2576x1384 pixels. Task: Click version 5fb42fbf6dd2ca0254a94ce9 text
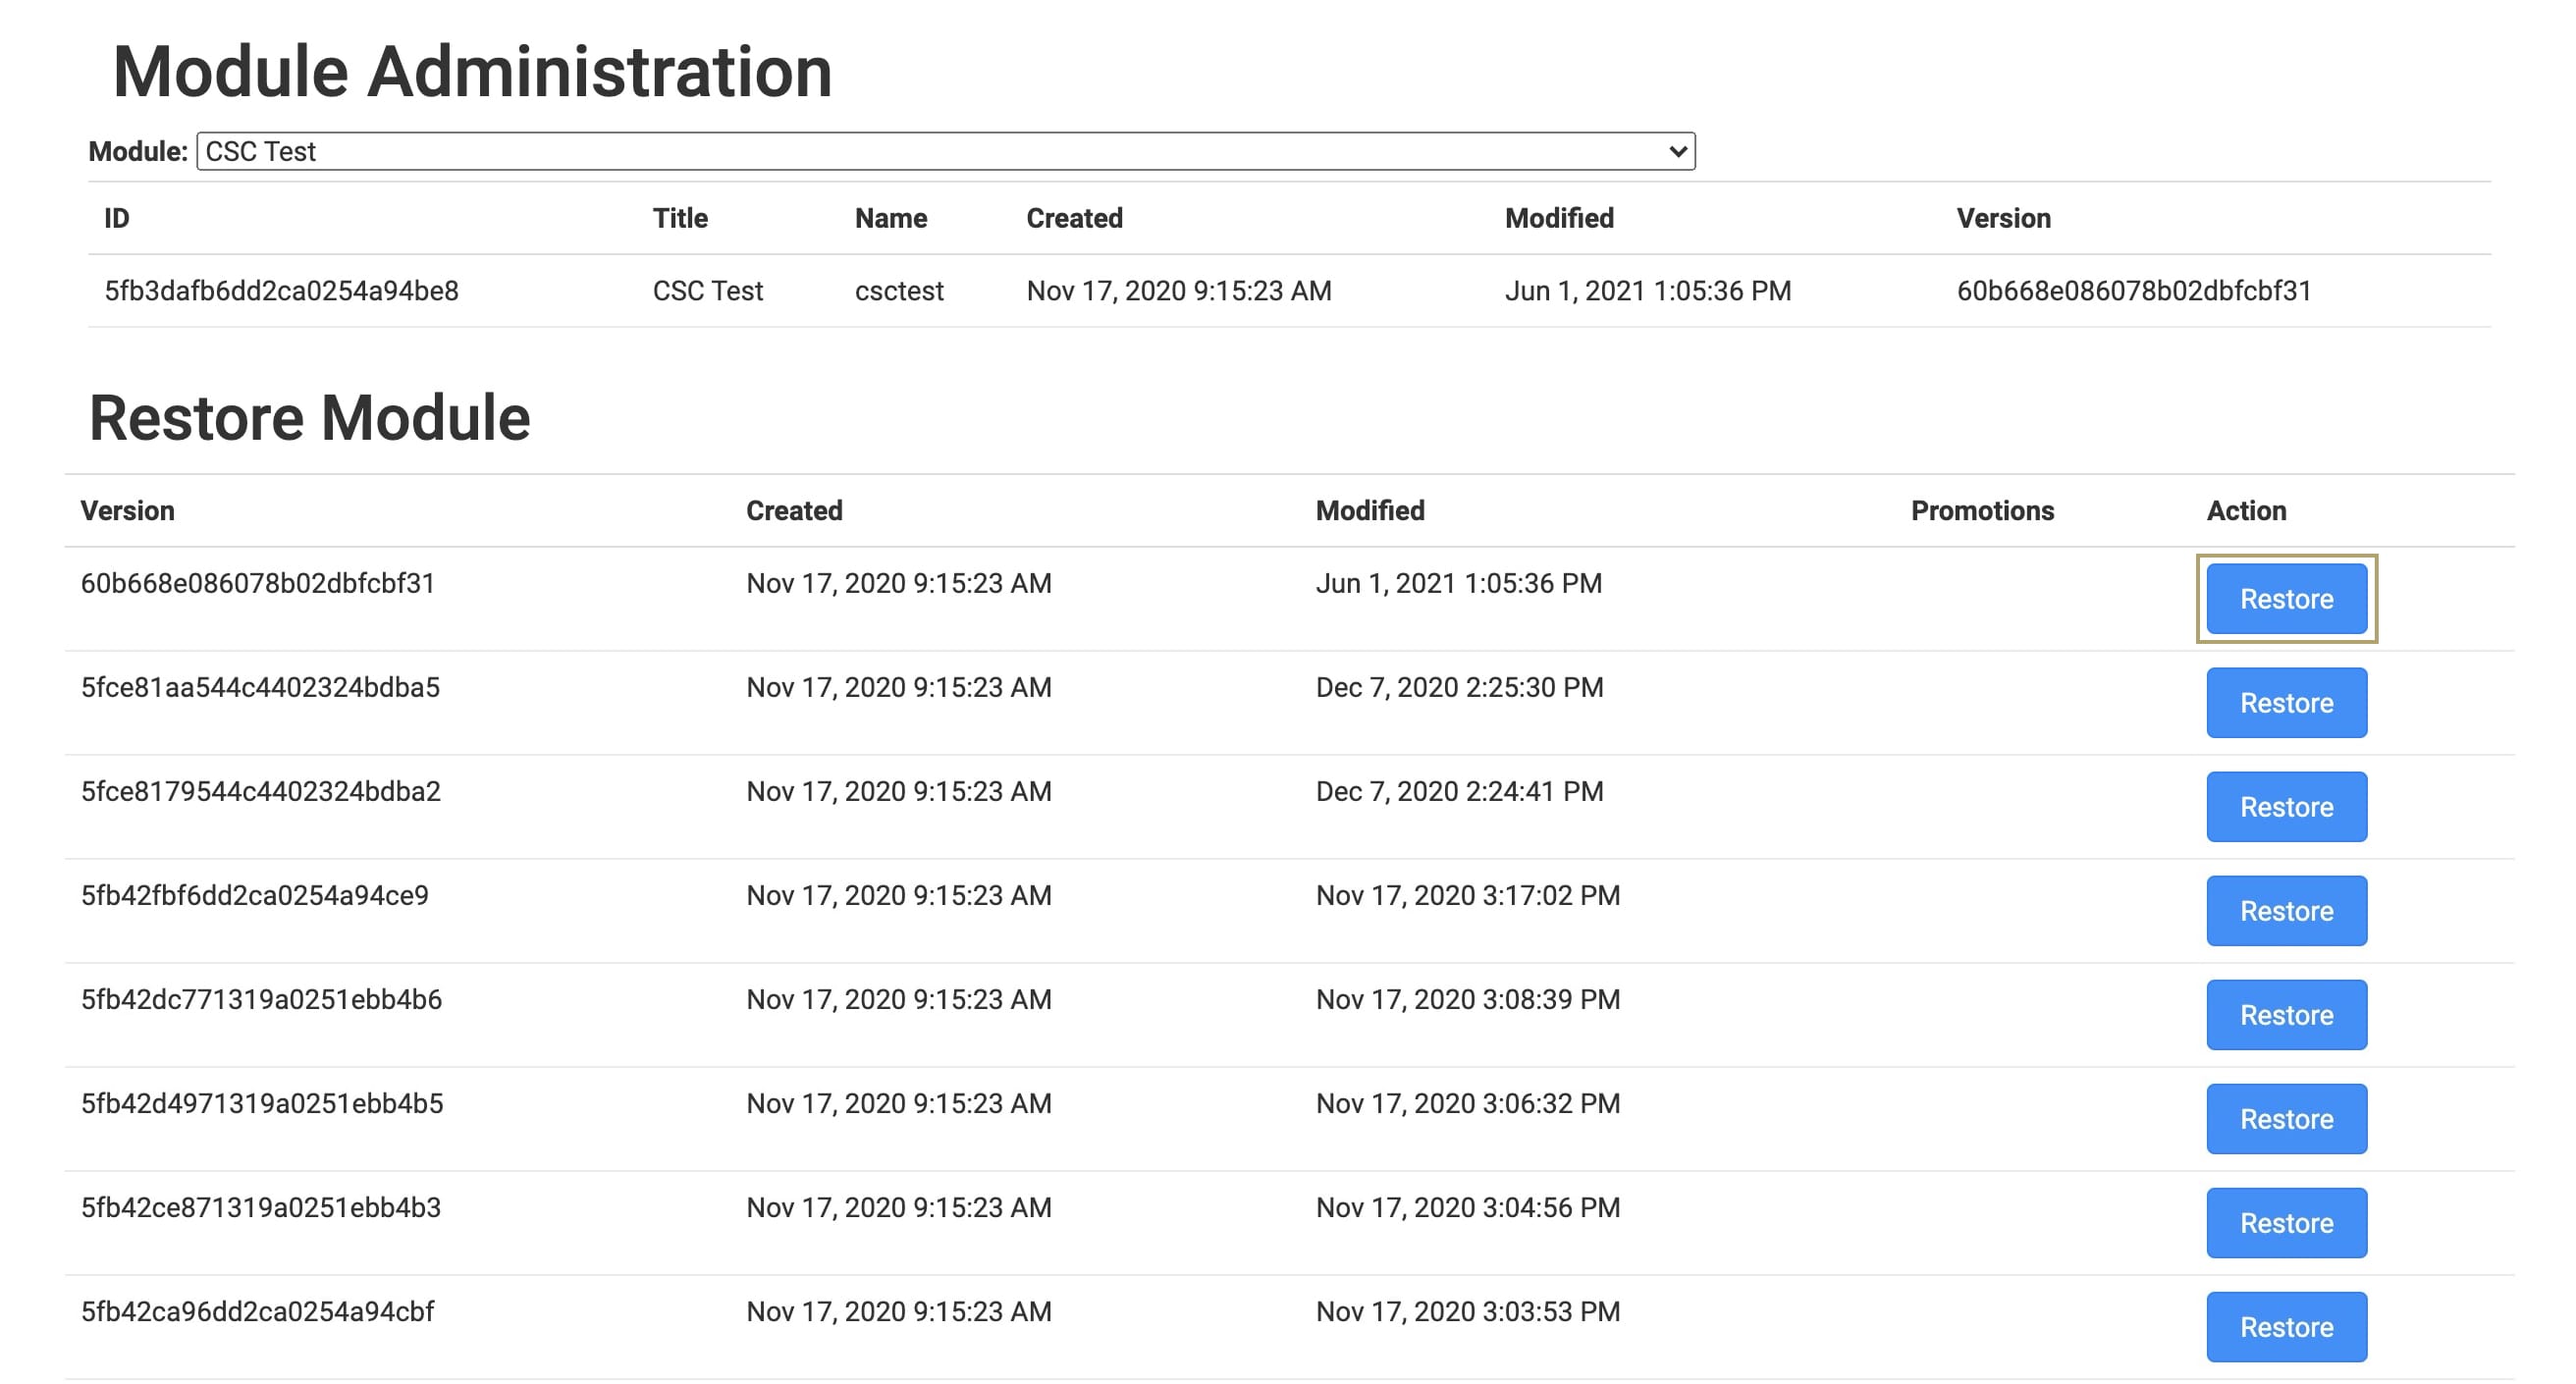click(255, 895)
